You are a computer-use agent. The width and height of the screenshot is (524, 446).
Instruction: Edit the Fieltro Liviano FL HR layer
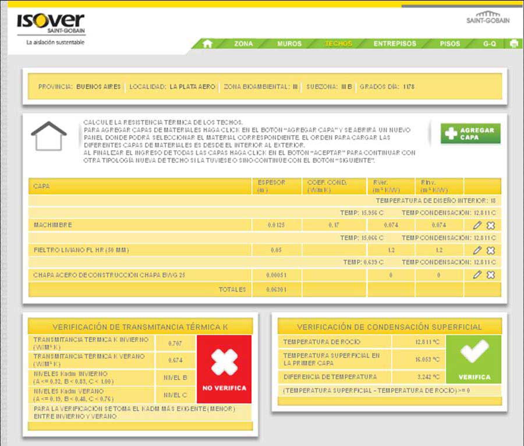(477, 250)
